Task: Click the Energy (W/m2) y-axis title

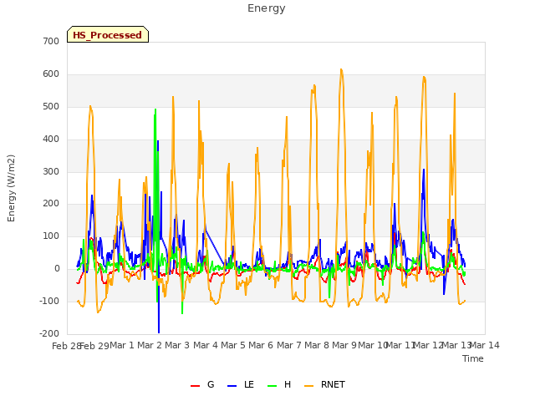Action: click(11, 188)
